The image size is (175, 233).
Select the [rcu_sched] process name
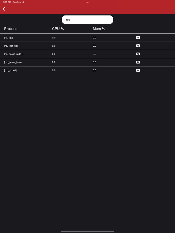(x=10, y=70)
